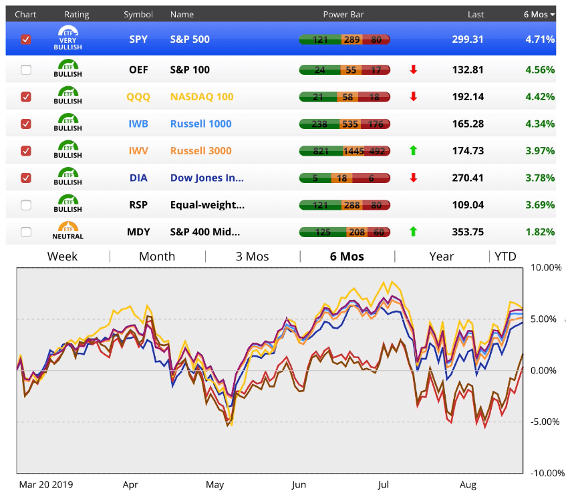Uncheck the DIA chart checkbox
The image size is (566, 497).
pyautogui.click(x=25, y=178)
